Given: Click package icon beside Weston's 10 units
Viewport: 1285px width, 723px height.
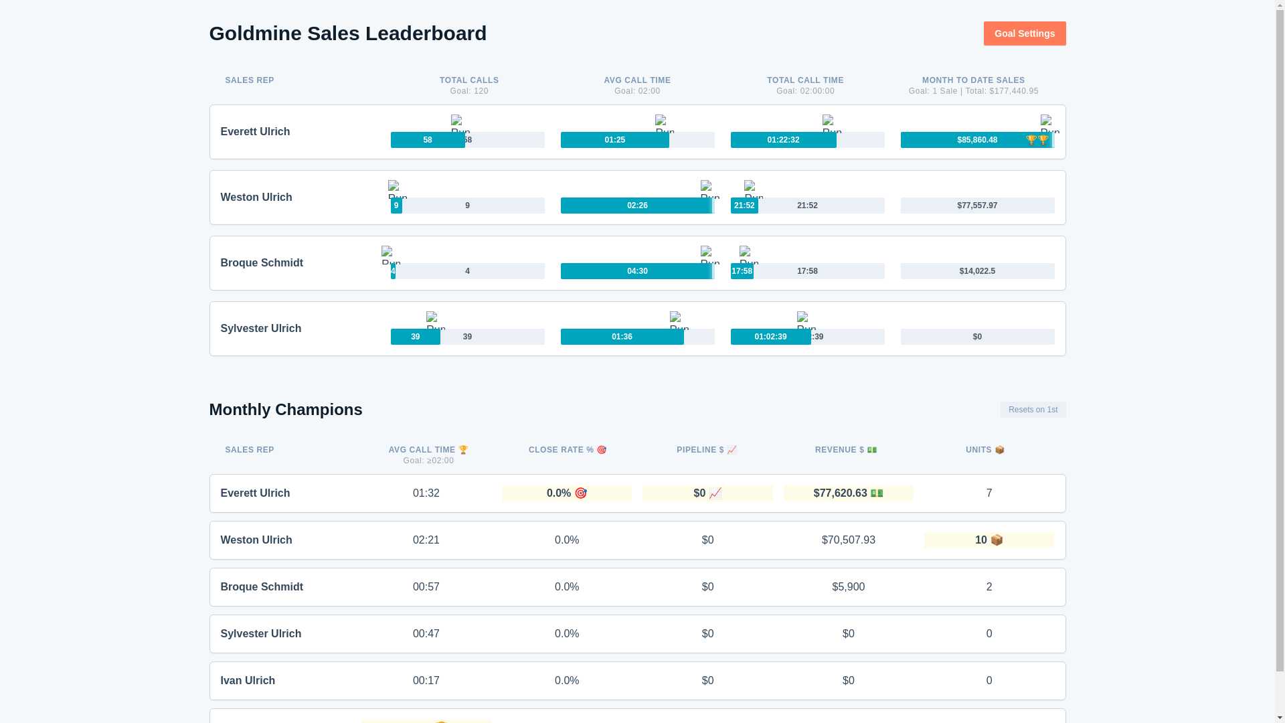Looking at the screenshot, I should (x=997, y=540).
